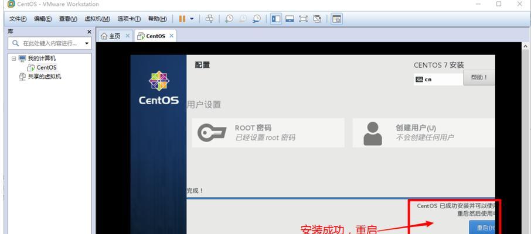
Task: Click the home icon on 主页 tab
Action: pyautogui.click(x=104, y=36)
